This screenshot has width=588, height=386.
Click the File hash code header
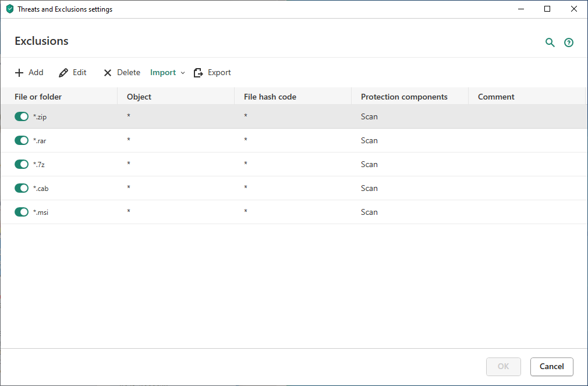coord(270,97)
